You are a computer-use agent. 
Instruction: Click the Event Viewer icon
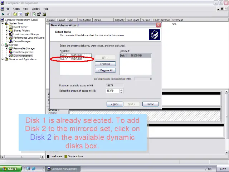click(11, 27)
